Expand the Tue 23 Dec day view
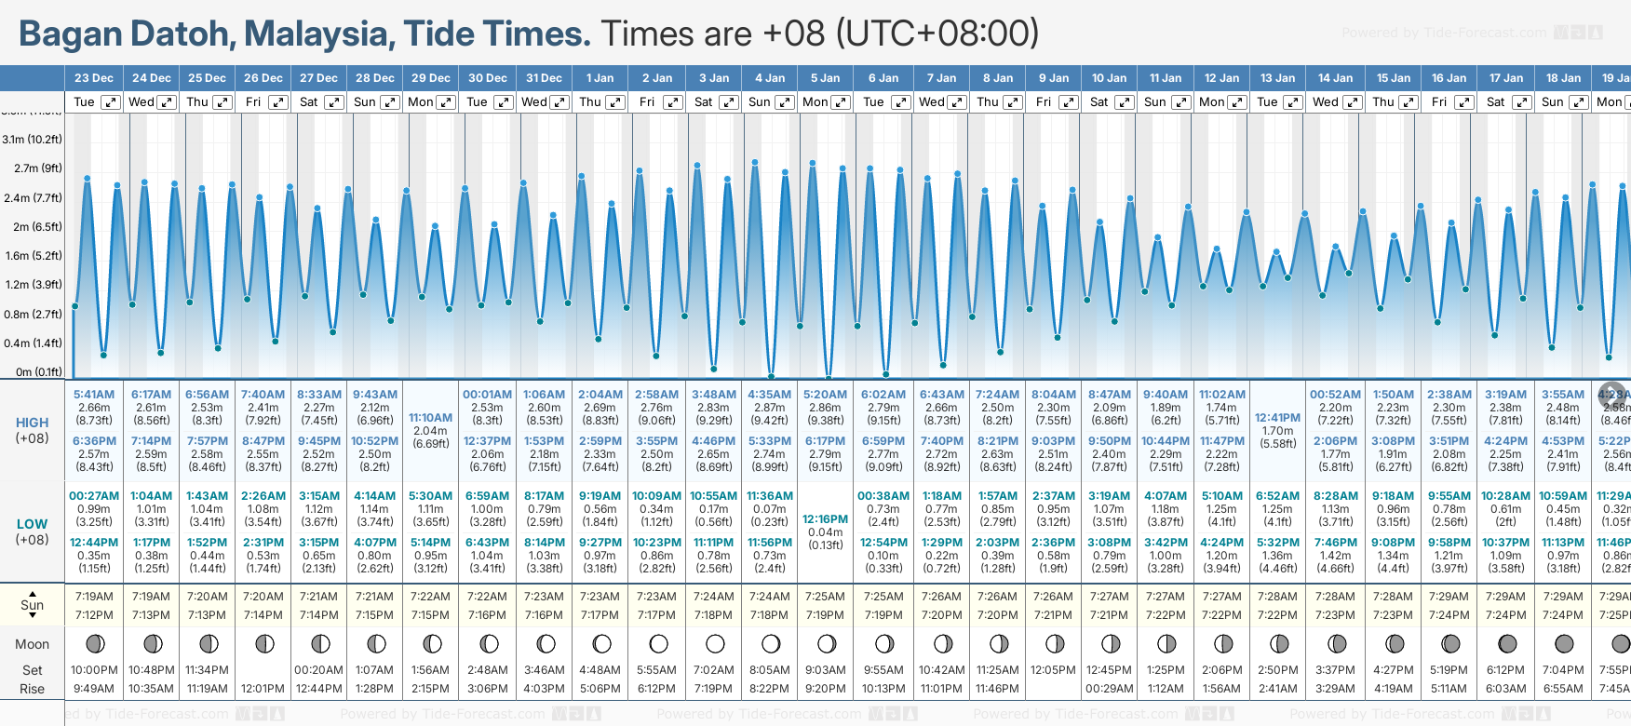Viewport: 1631px width, 726px height. pos(111,102)
